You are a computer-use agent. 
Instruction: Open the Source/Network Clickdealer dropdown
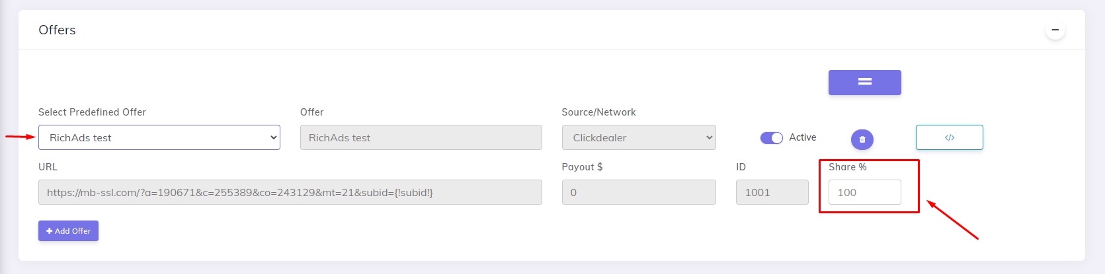pos(639,137)
